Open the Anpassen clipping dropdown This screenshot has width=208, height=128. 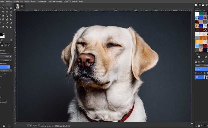[x=6, y=60]
